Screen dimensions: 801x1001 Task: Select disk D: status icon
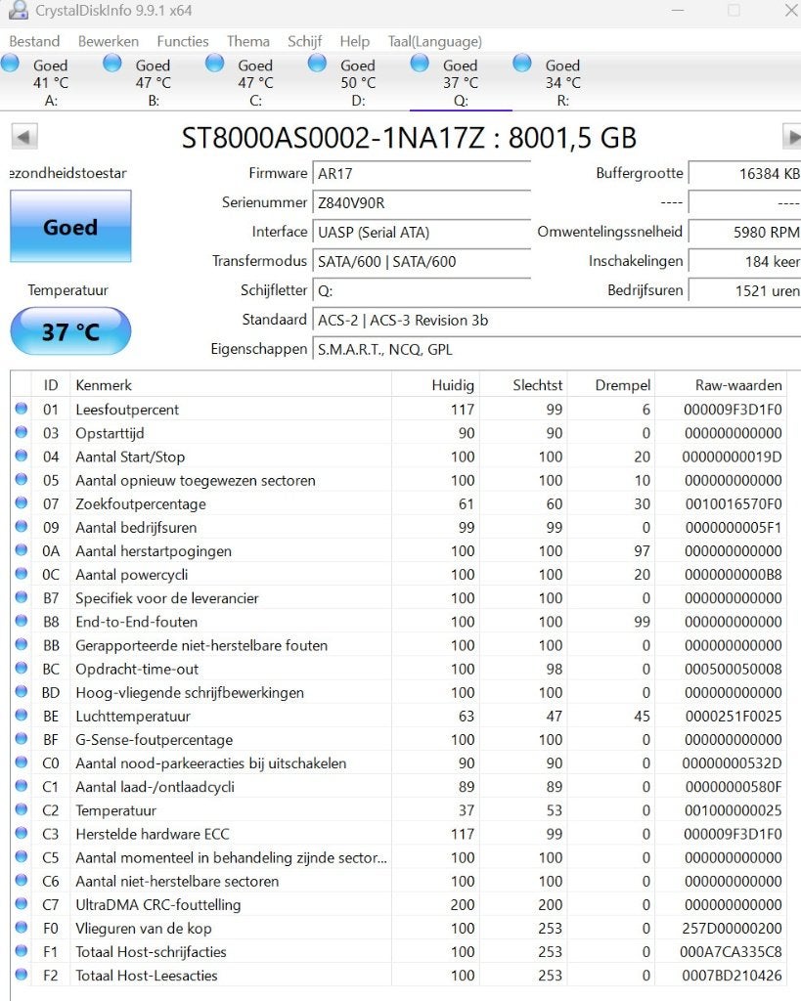(318, 64)
